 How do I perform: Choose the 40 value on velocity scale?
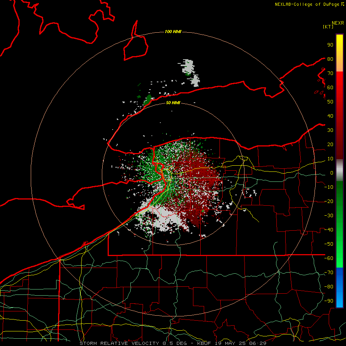[x=330, y=116]
